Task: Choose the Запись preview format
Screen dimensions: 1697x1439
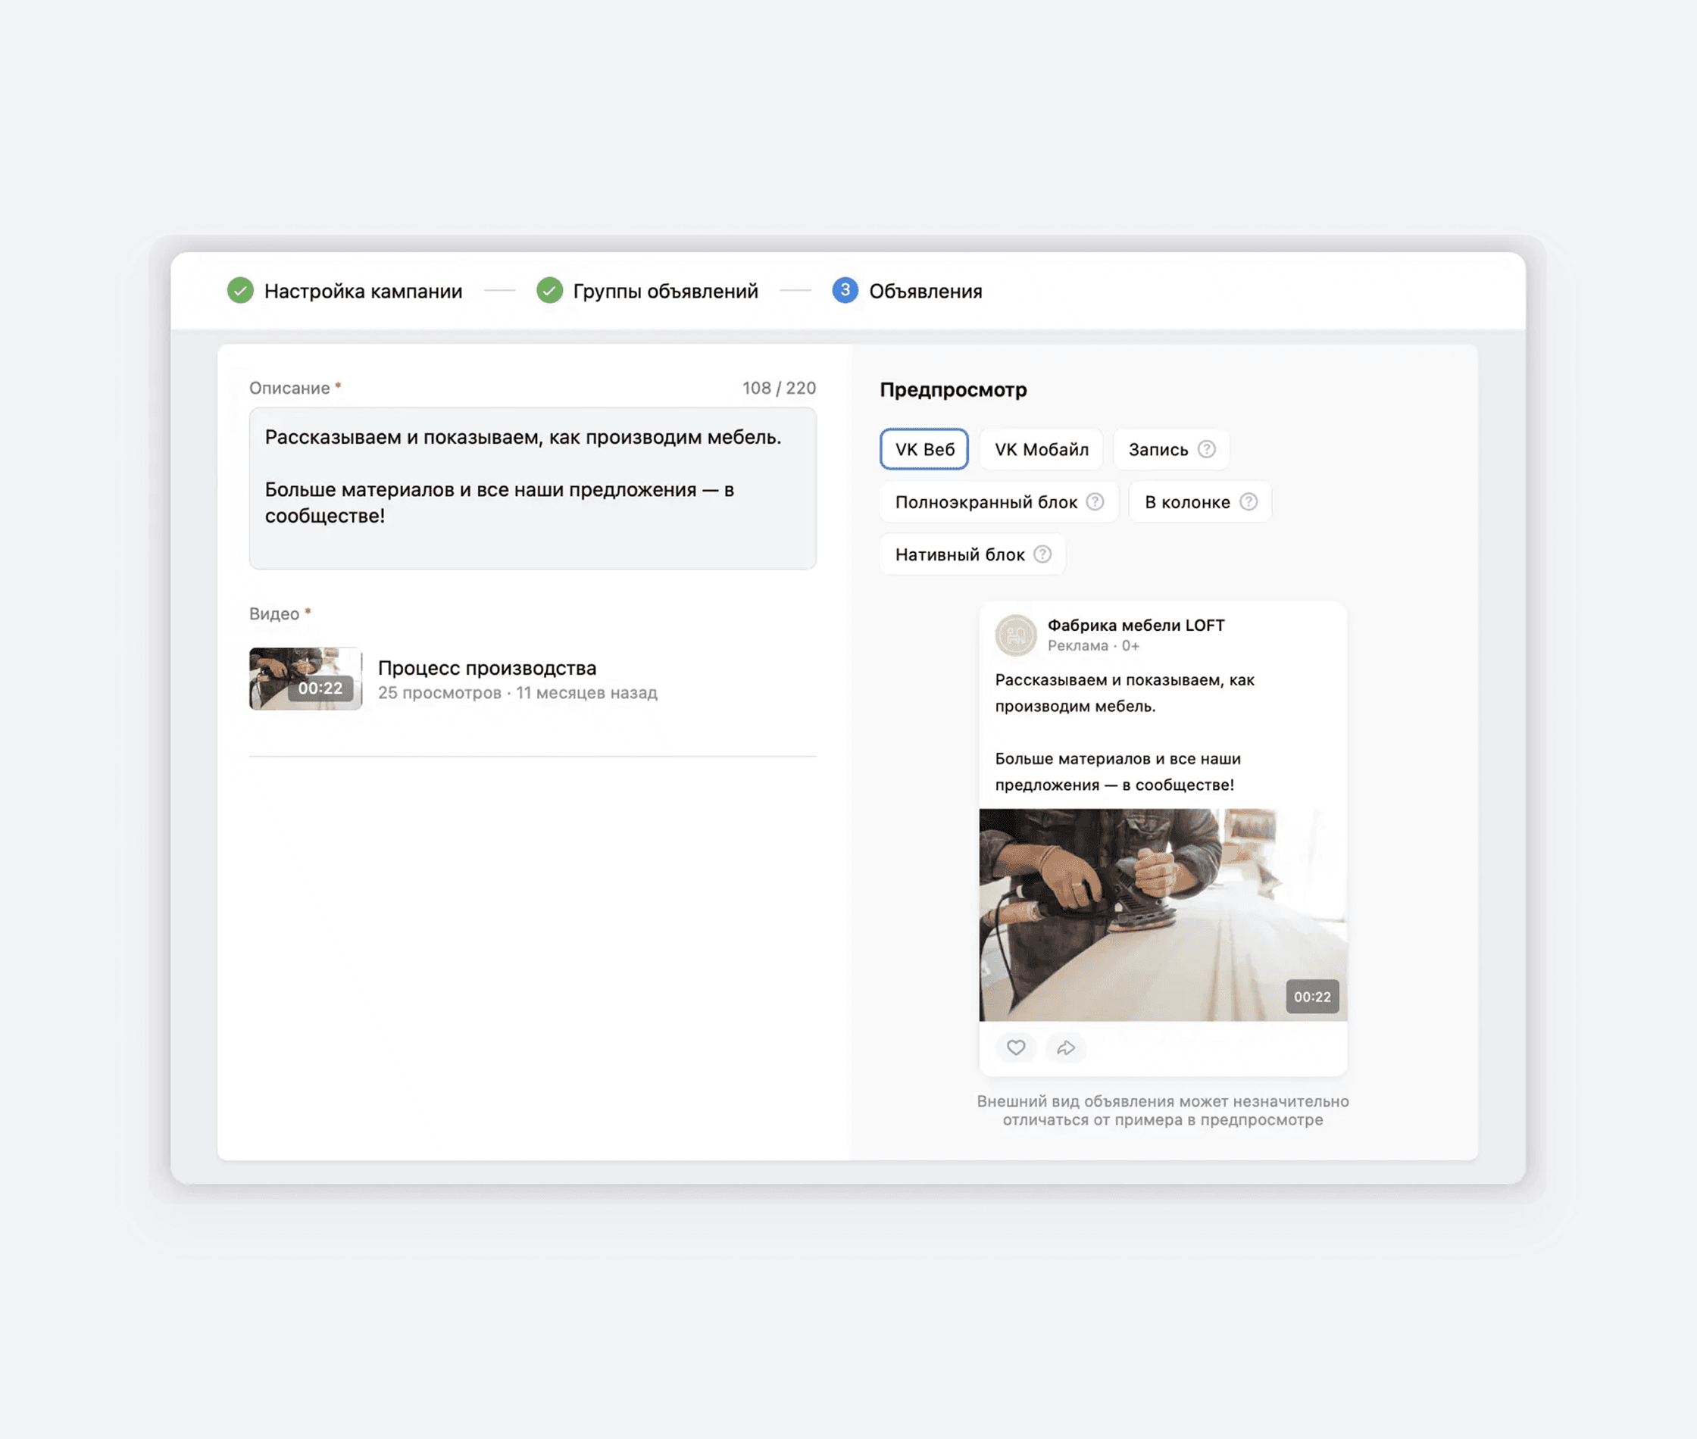Action: tap(1170, 449)
